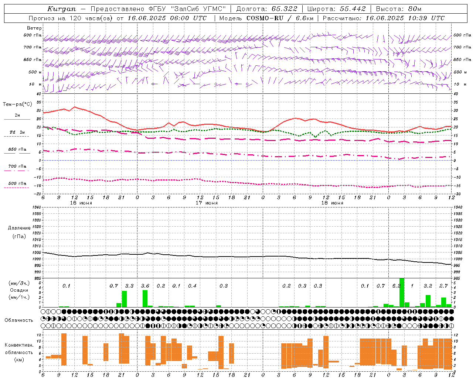The height and width of the screenshot is (378, 473).
Task: Select the latitude value "55.442"
Action: (x=353, y=9)
